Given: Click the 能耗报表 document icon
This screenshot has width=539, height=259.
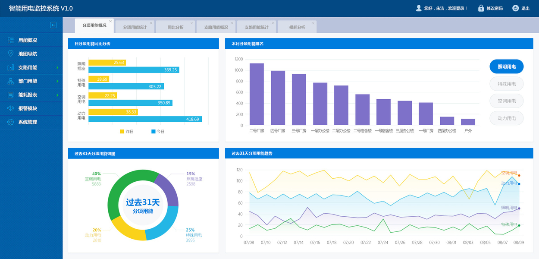Looking at the screenshot, I should (x=10, y=95).
